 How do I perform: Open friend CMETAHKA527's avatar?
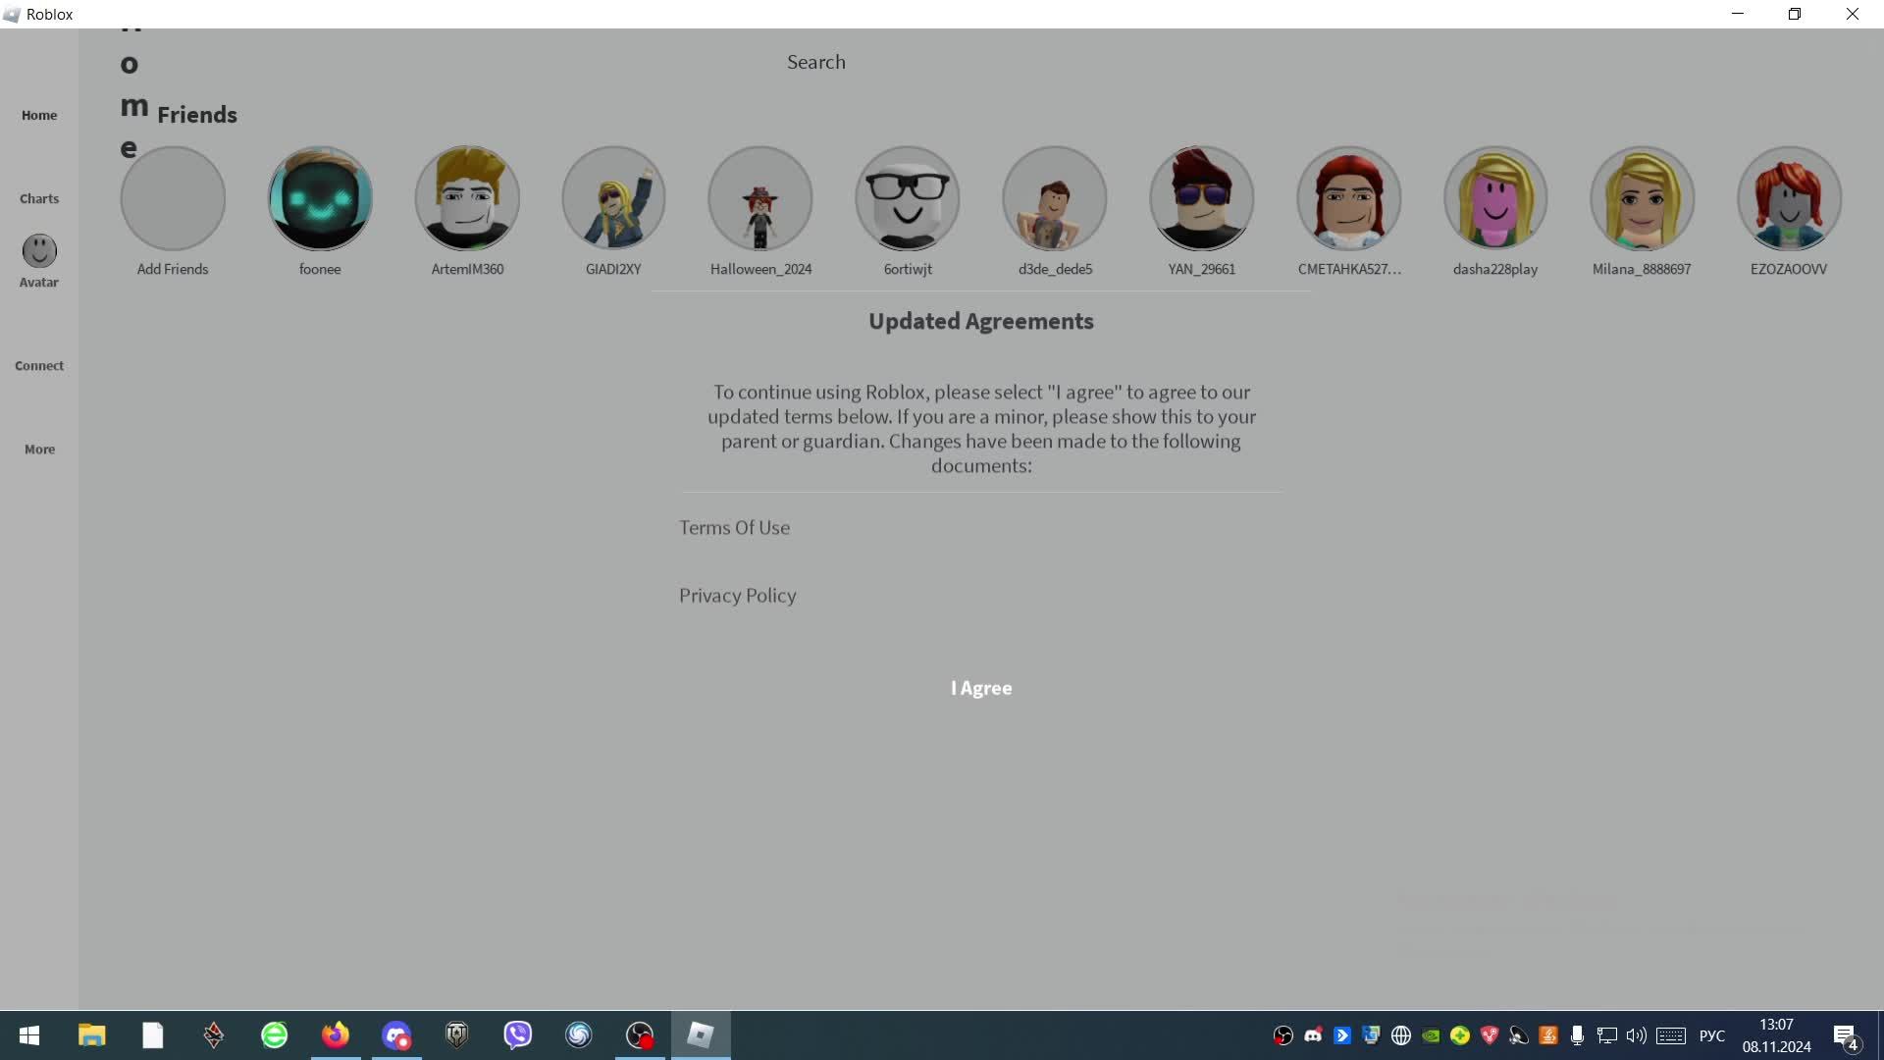coord(1349,199)
